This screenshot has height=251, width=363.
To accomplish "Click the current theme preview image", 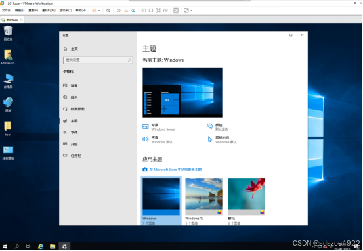I will tap(182, 93).
